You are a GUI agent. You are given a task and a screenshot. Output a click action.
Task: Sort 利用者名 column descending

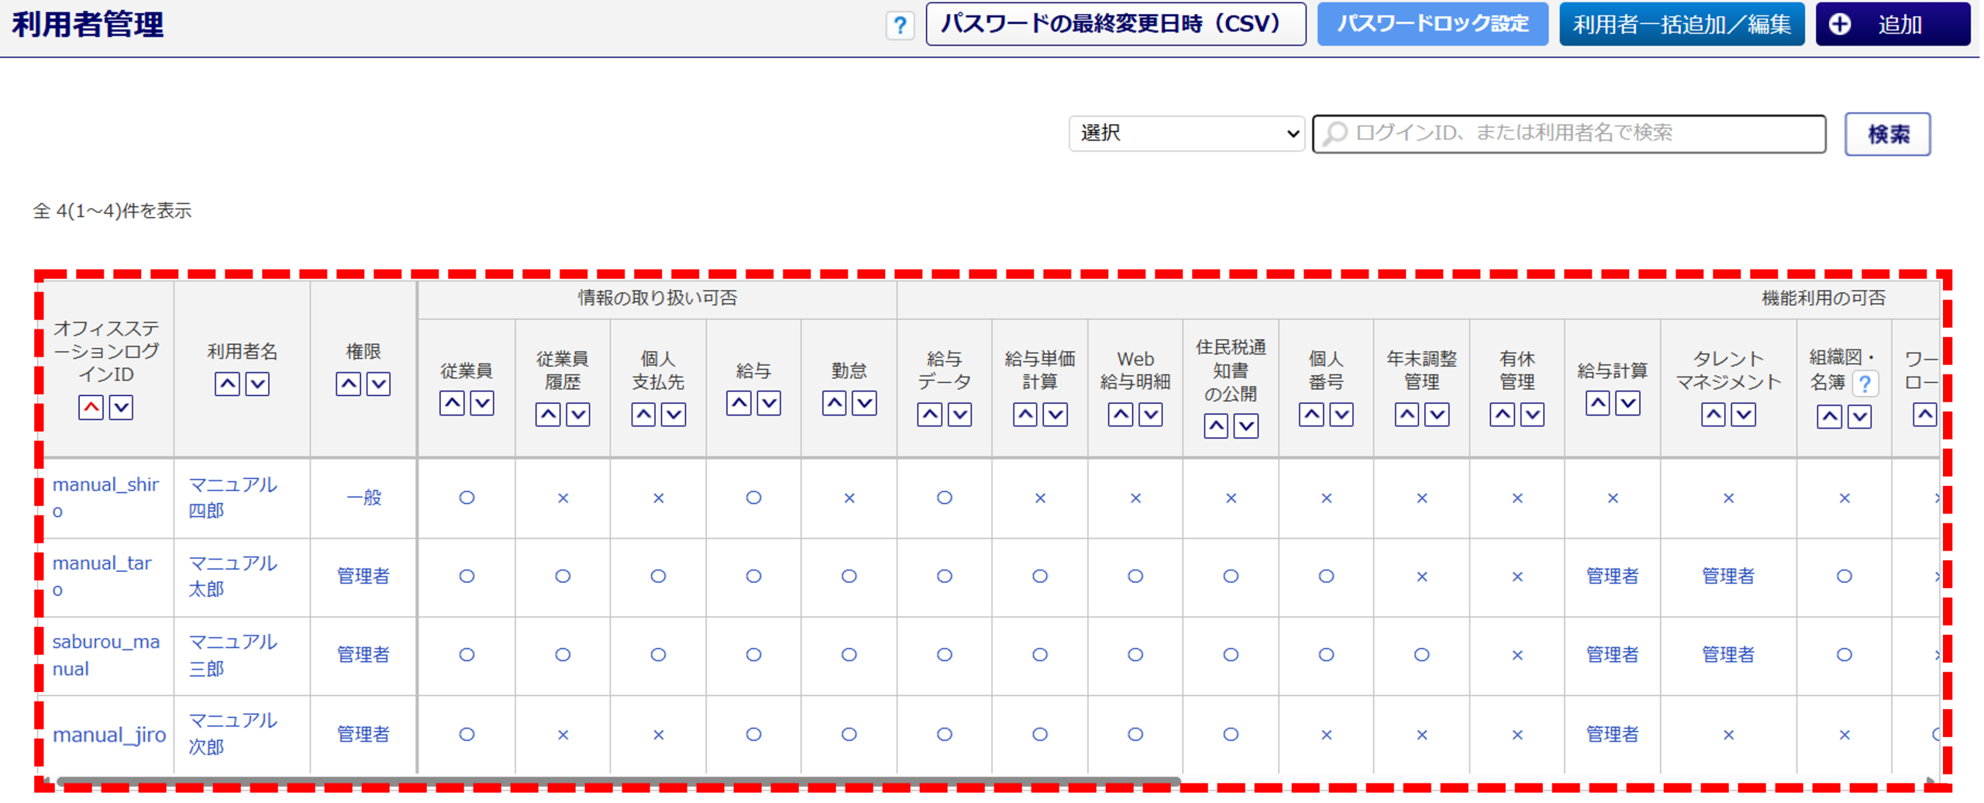257,384
